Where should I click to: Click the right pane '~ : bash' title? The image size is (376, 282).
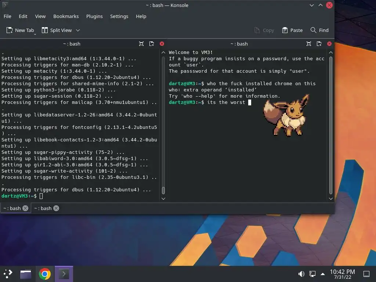pyautogui.click(x=239, y=44)
